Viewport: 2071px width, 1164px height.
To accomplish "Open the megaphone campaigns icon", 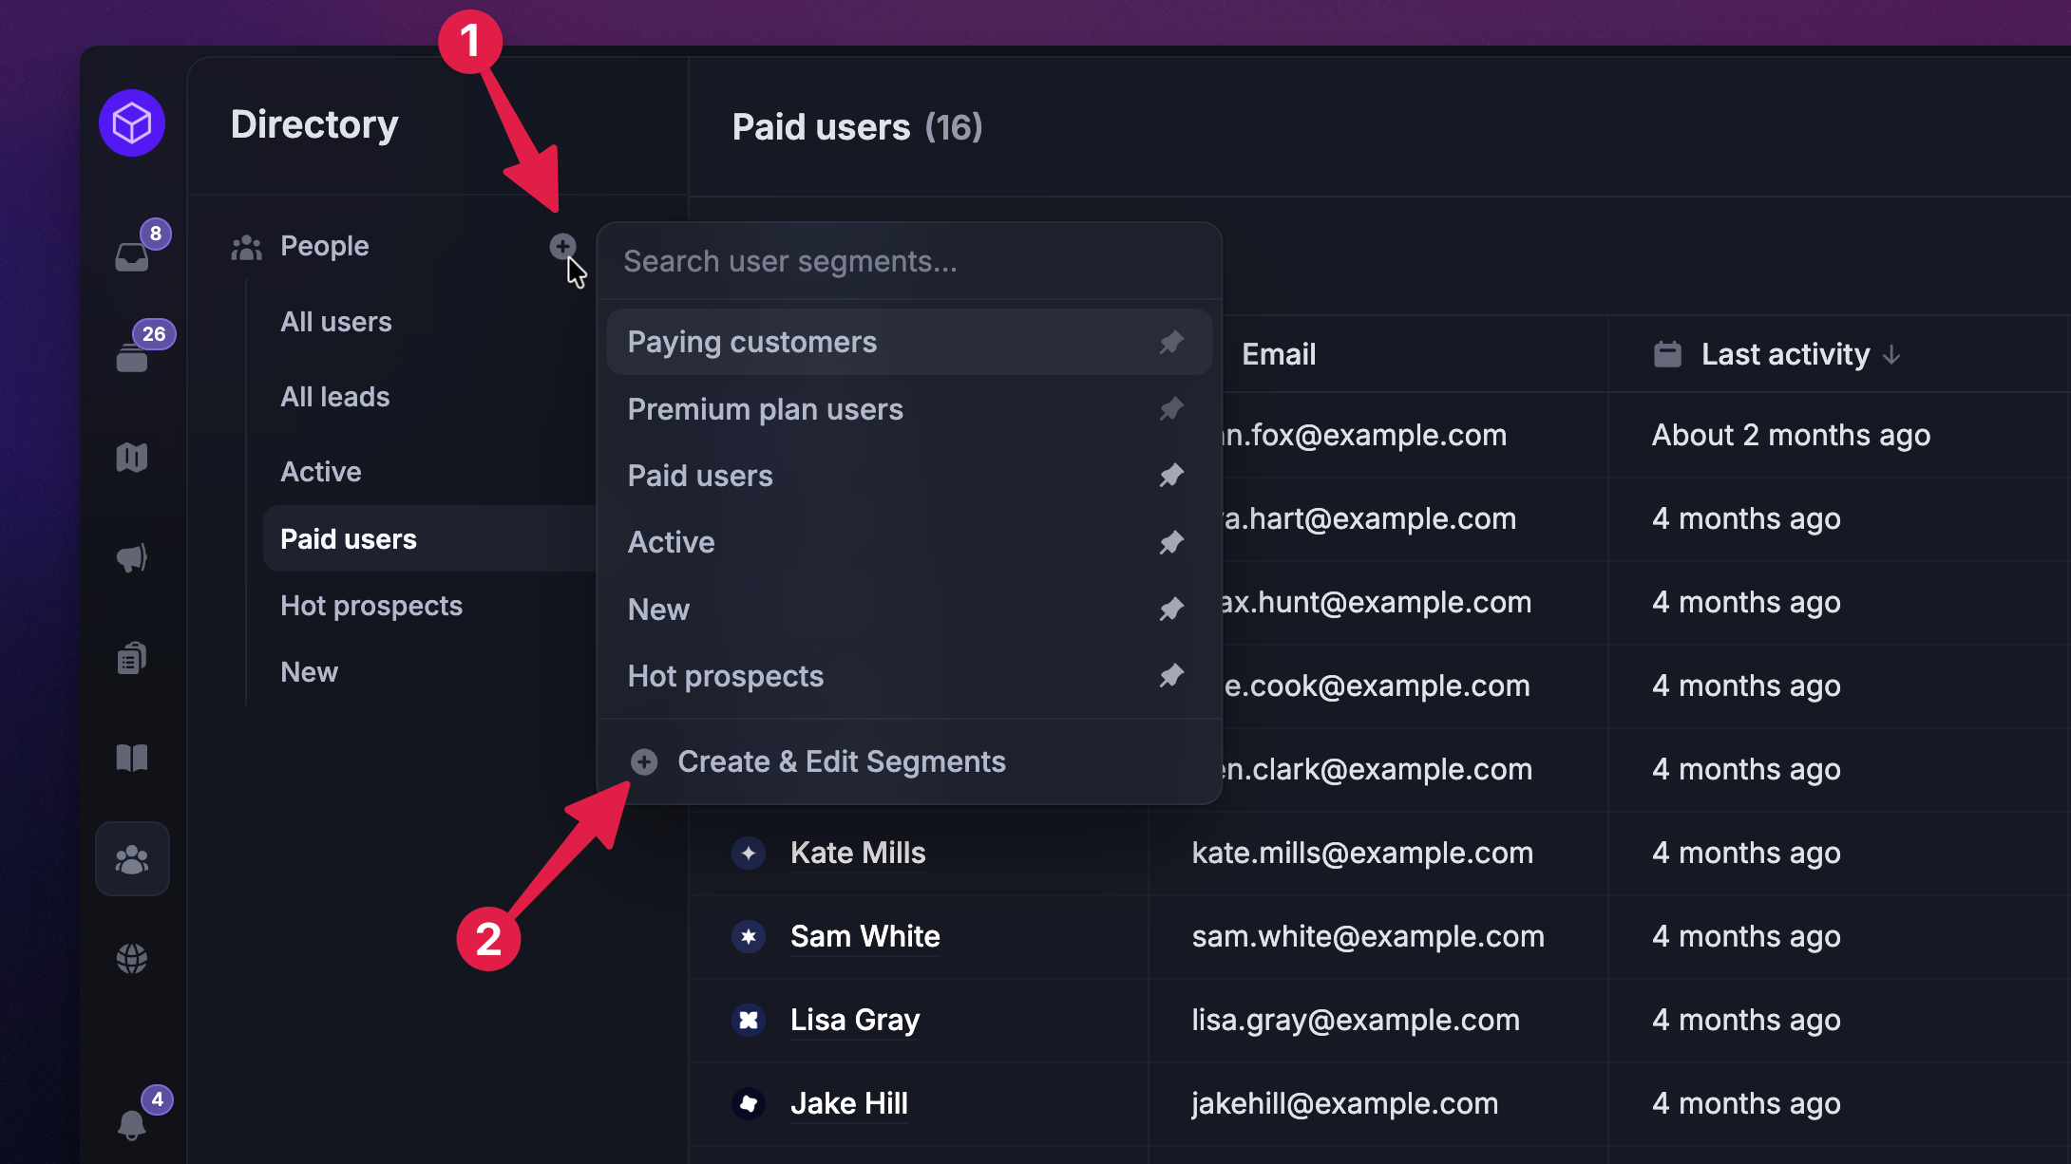I will (132, 557).
